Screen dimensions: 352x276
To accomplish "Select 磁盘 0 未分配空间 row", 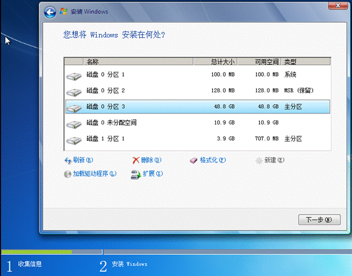I will click(198, 123).
